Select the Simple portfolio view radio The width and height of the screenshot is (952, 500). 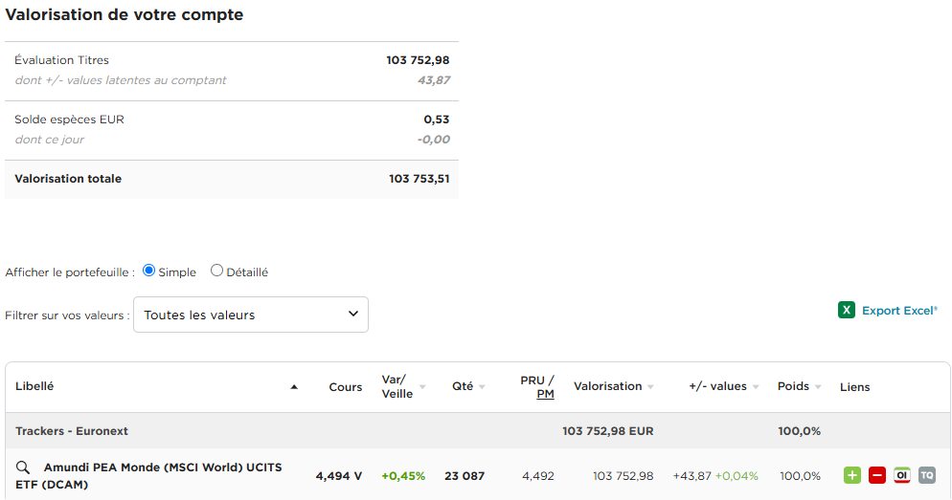[148, 271]
